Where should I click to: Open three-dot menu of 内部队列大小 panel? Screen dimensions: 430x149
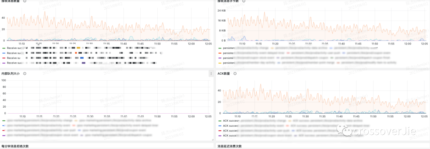tap(211, 74)
